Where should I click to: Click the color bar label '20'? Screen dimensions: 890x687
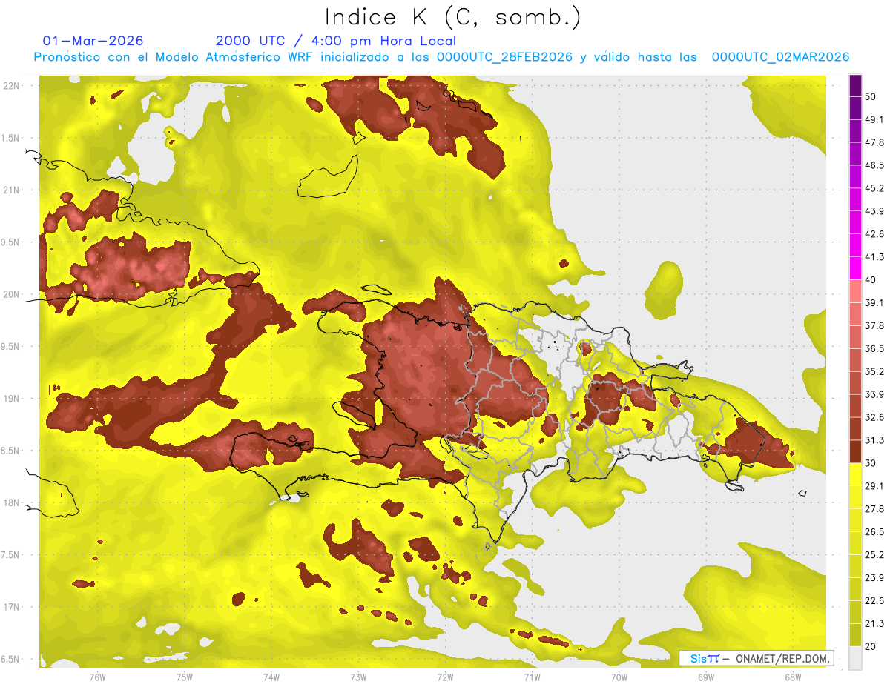(x=871, y=646)
